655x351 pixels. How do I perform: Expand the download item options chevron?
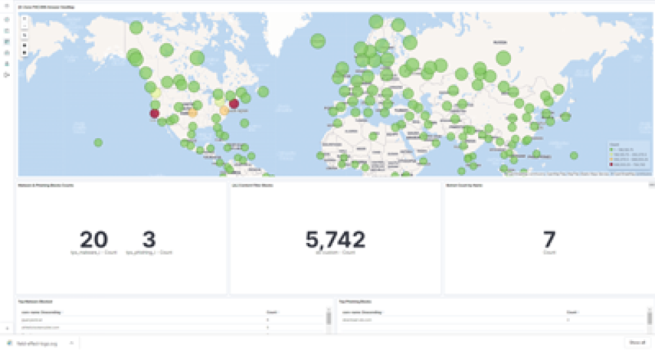pos(71,343)
